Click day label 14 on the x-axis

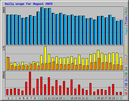(57, 98)
